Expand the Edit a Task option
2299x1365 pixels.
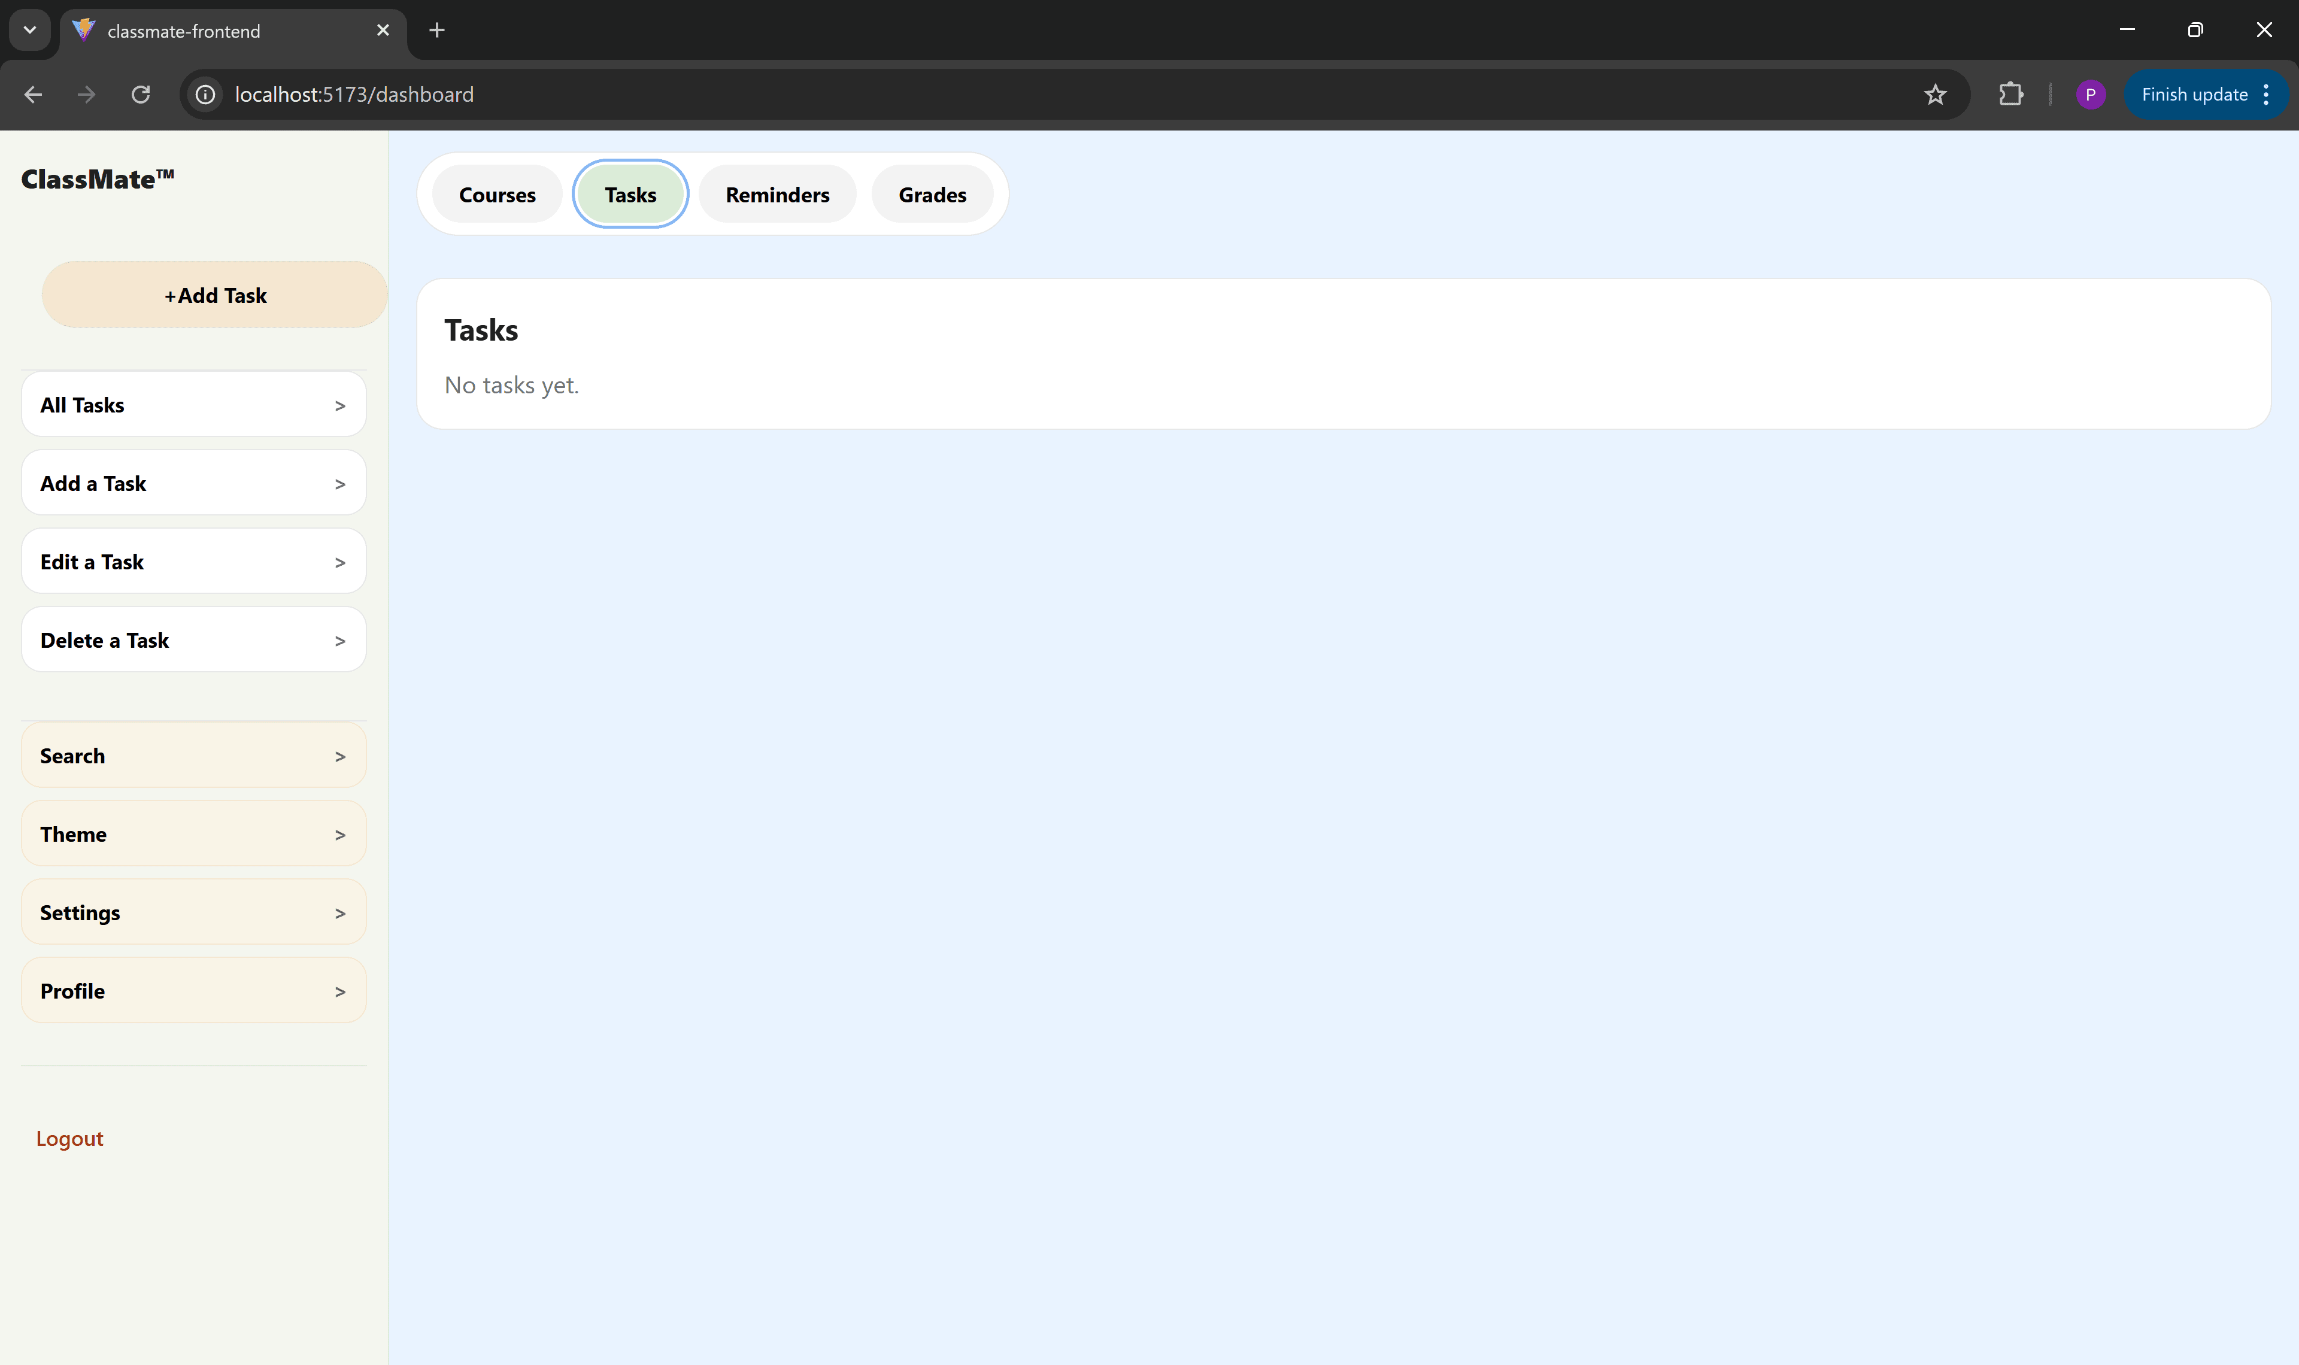(x=193, y=561)
